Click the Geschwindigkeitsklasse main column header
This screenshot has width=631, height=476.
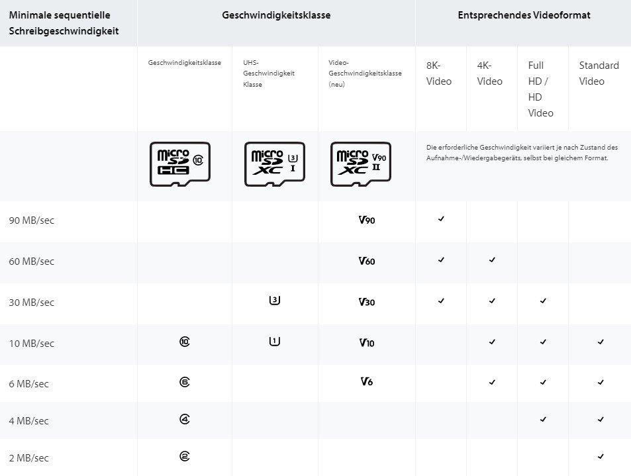pyautogui.click(x=277, y=15)
